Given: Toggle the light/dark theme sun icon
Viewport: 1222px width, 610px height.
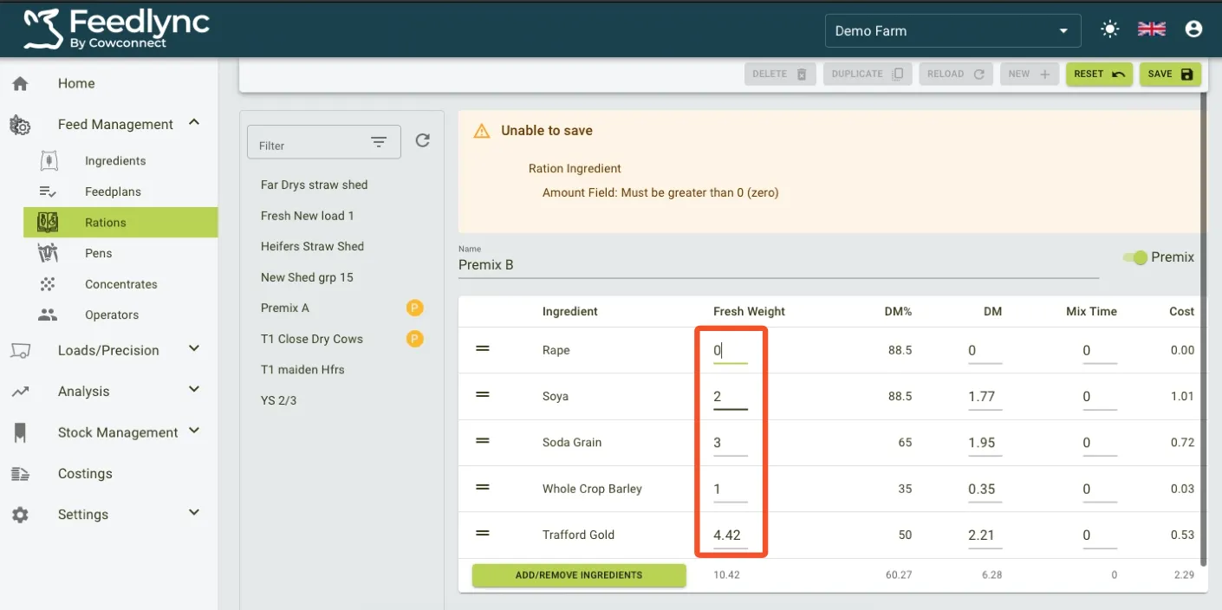Looking at the screenshot, I should coord(1109,29).
